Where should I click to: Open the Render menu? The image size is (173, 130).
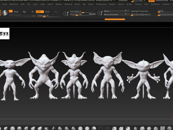pos(112,4)
